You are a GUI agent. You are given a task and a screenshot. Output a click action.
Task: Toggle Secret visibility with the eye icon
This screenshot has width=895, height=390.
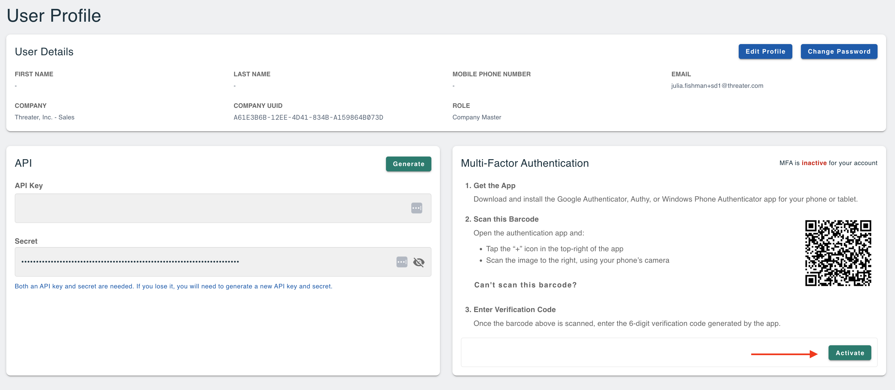click(419, 262)
